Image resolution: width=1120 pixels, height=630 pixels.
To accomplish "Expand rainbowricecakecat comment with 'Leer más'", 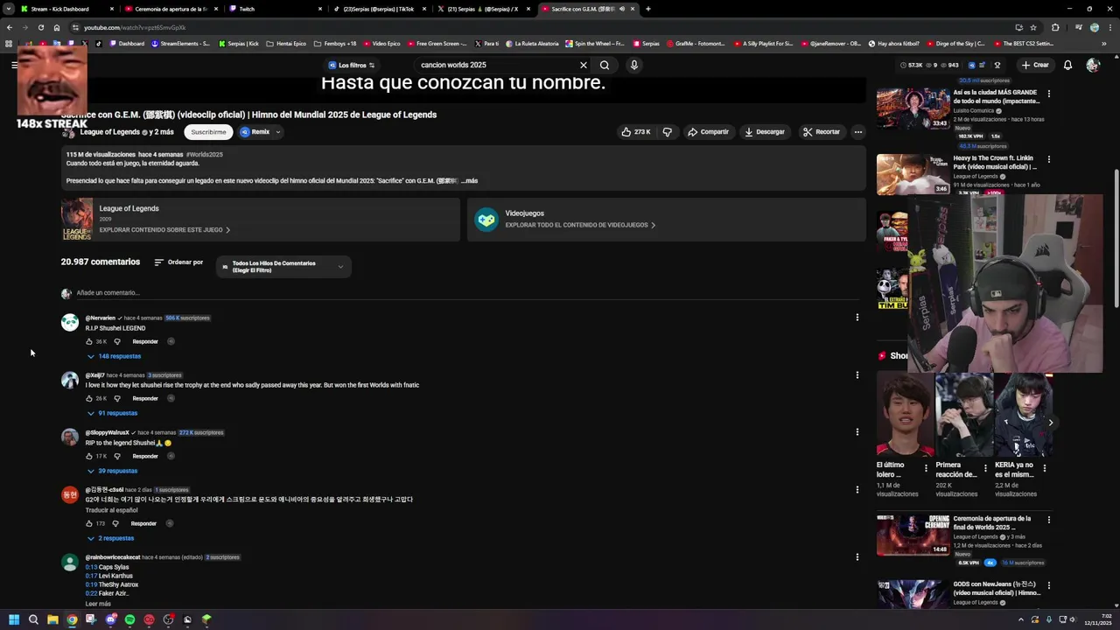I will tap(98, 604).
